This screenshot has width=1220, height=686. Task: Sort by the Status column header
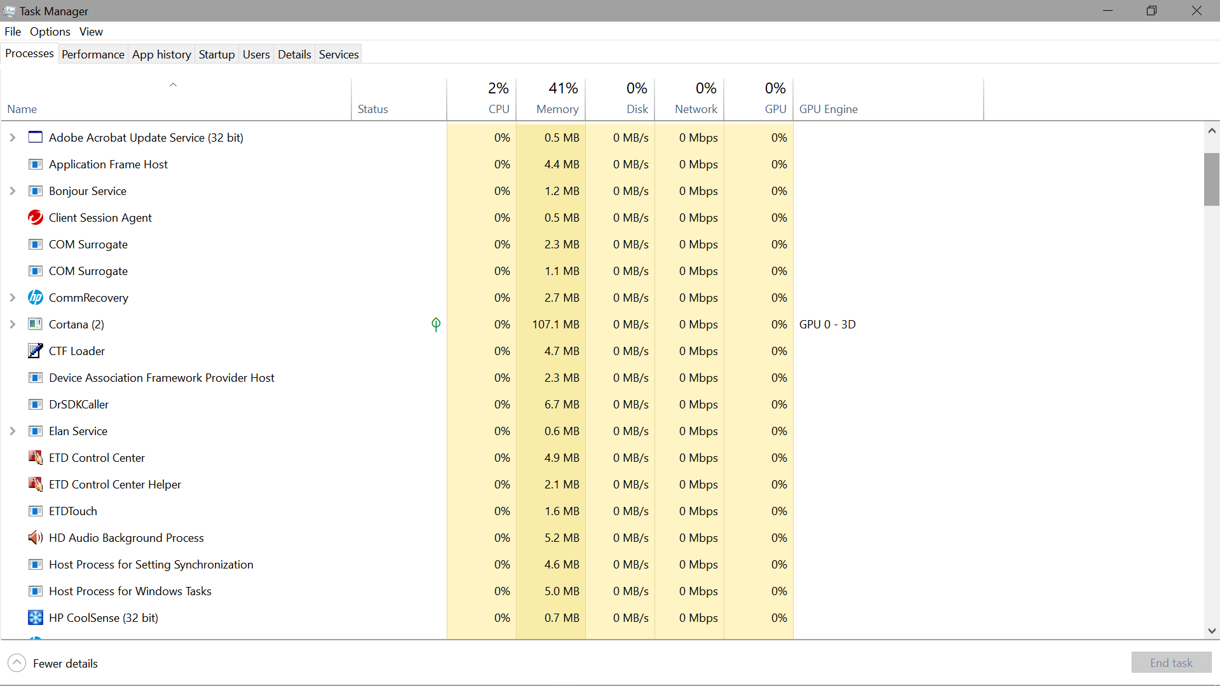point(399,99)
